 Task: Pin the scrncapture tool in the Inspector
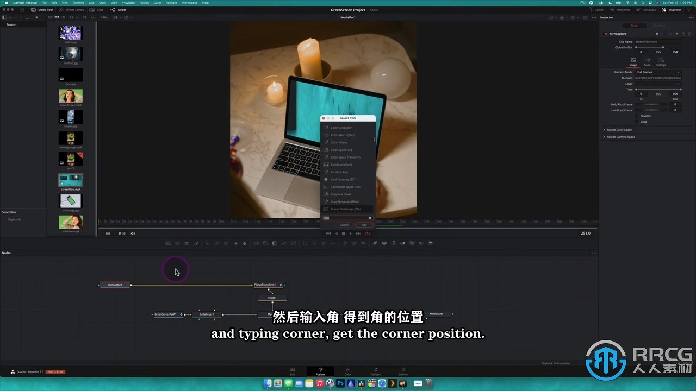click(x=677, y=34)
